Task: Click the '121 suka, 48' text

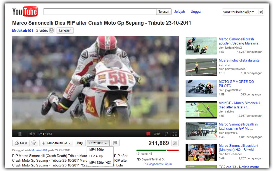Action: pyautogui.click(x=144, y=153)
